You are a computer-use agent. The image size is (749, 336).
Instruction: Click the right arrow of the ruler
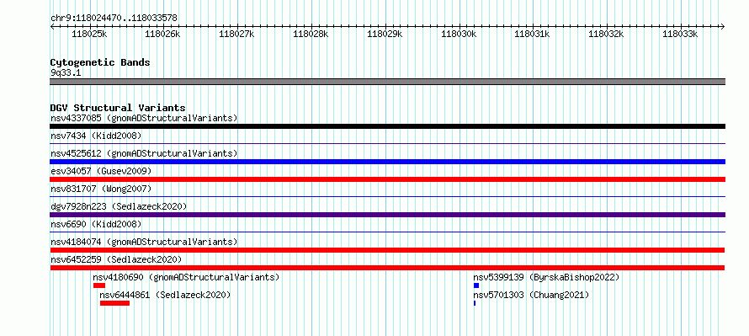pos(723,26)
